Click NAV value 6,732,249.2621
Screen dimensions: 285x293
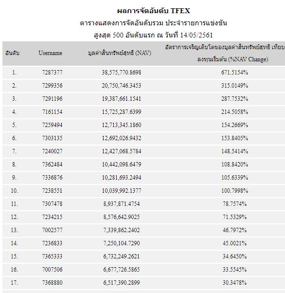click(122, 256)
